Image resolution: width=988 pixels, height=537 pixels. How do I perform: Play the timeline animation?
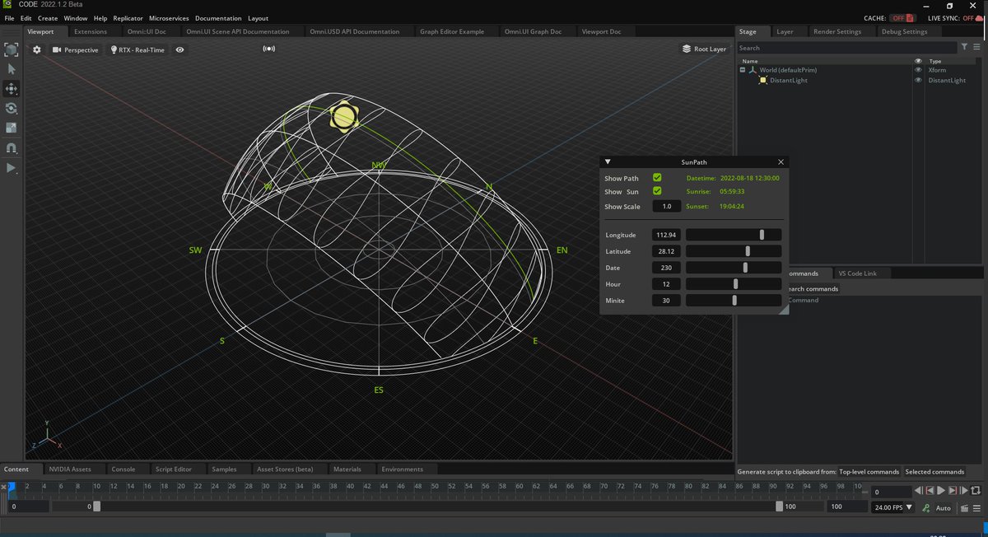point(941,491)
